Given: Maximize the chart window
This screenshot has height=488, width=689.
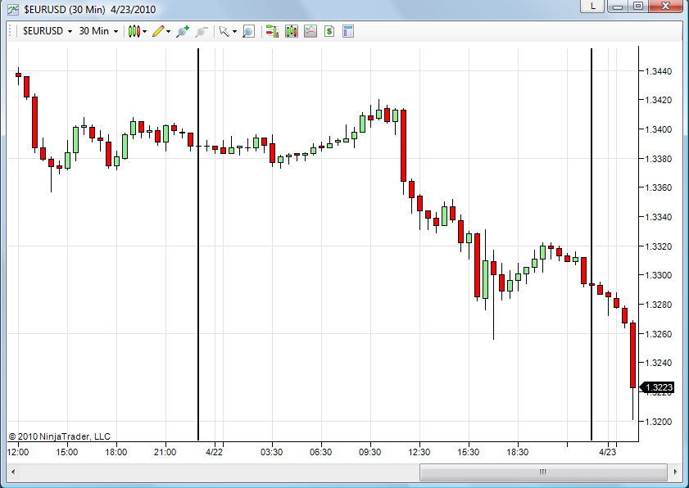Looking at the screenshot, I should pyautogui.click(x=638, y=6).
